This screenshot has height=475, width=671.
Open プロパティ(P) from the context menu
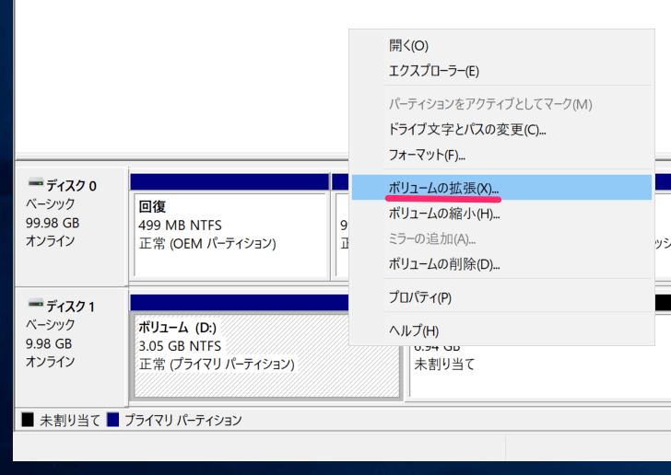click(420, 297)
